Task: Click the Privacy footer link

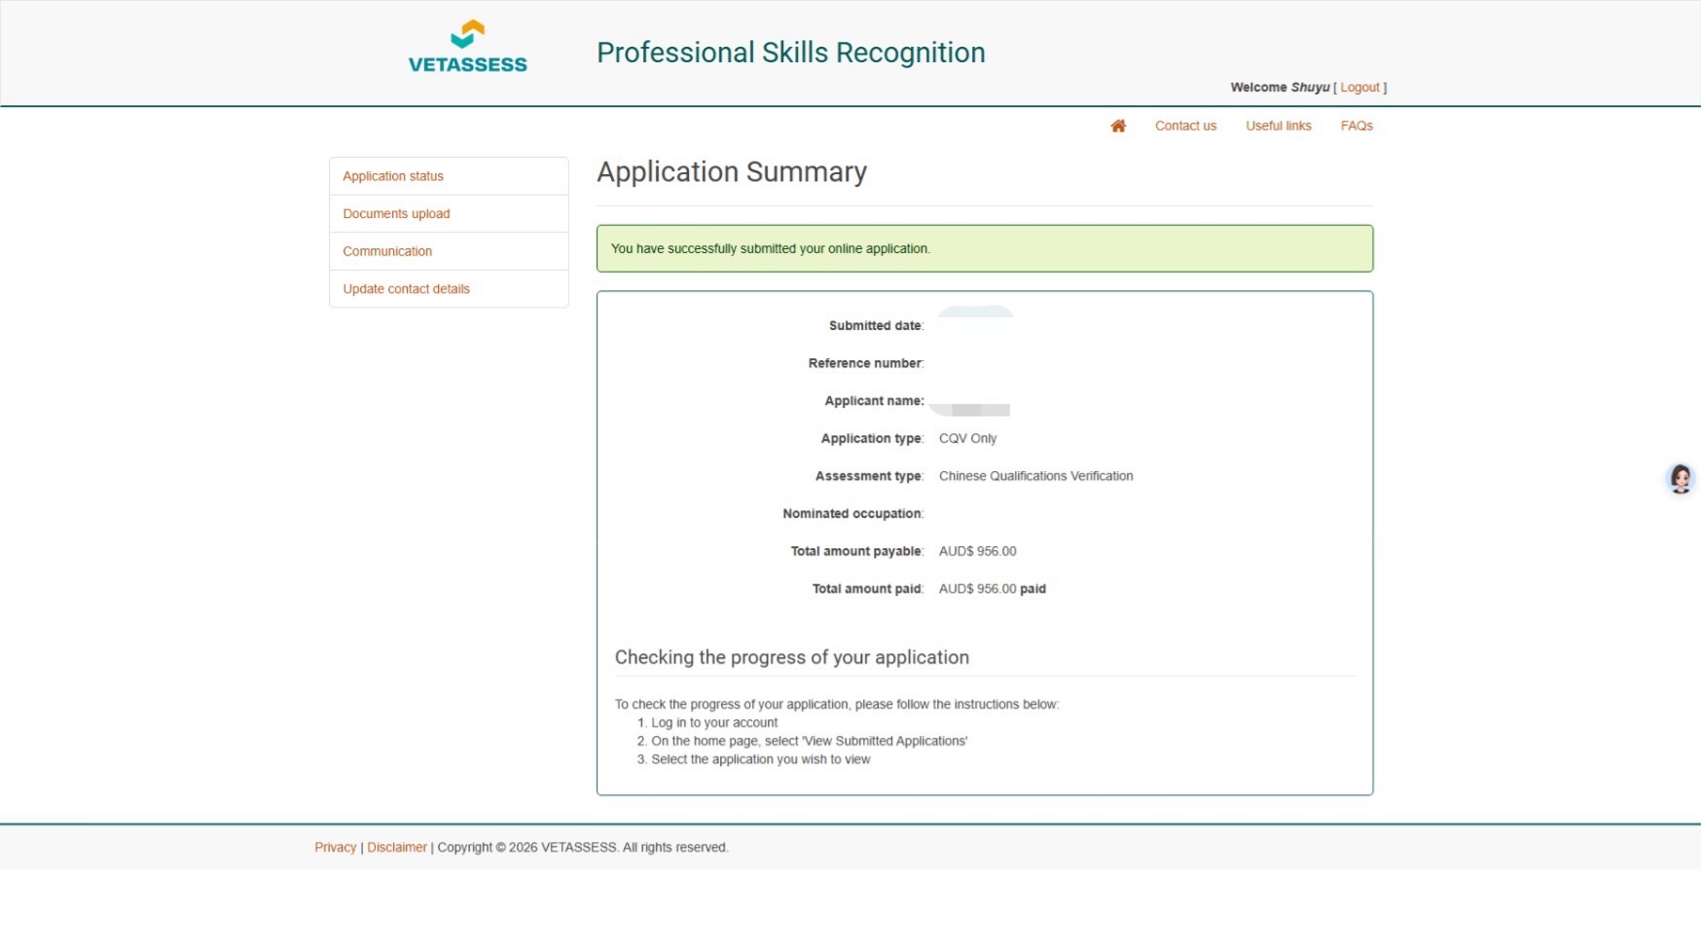Action: [335, 848]
